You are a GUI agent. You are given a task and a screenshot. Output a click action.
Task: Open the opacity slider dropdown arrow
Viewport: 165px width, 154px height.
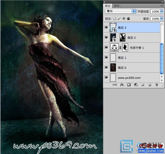pos(161,11)
